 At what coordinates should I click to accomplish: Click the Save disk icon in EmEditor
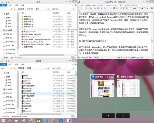click(x=91, y=8)
